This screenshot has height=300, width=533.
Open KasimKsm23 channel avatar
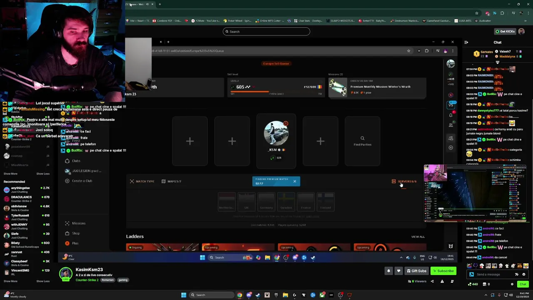65,273
